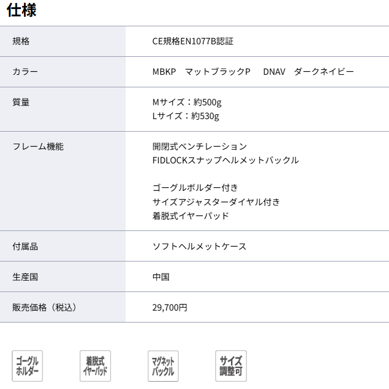The height and width of the screenshot is (389, 389).
Task: Click the 開閉式ベンチレーション feature text
Action: click(199, 147)
